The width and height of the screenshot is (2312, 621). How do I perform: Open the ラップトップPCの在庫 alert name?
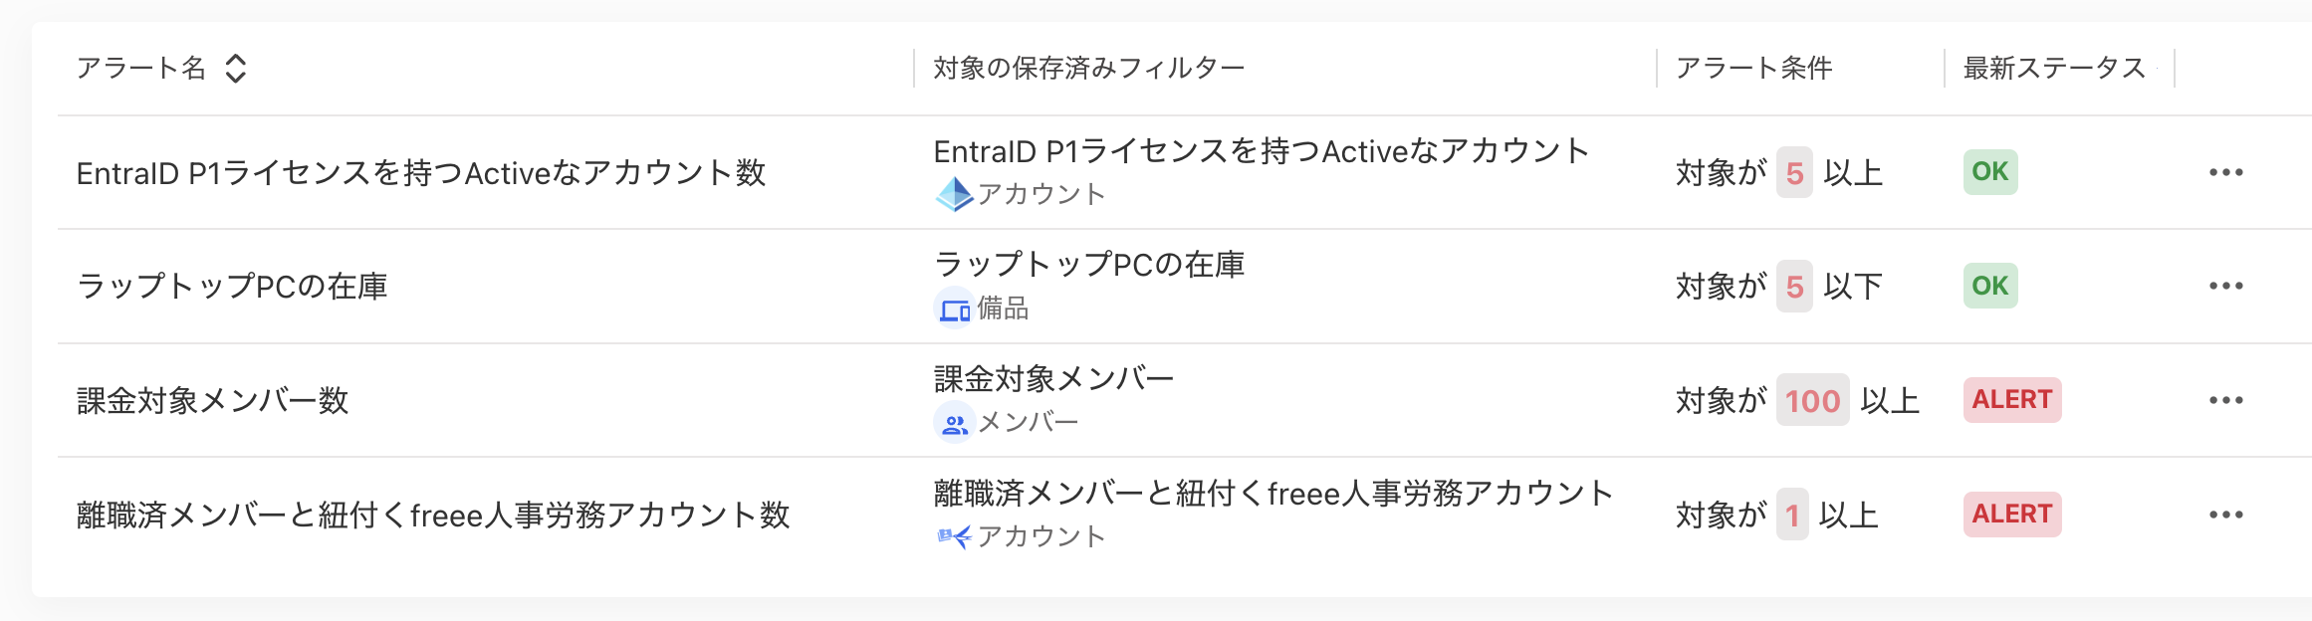click(x=232, y=287)
